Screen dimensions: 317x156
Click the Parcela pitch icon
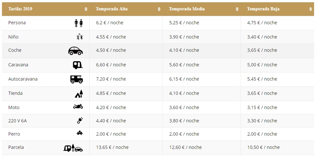(73, 148)
